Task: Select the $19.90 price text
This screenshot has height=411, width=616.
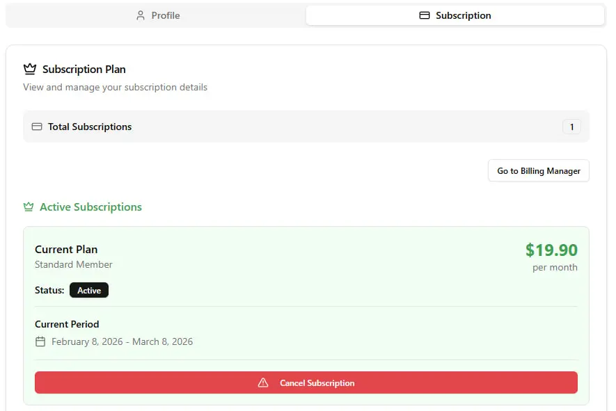Action: 551,250
